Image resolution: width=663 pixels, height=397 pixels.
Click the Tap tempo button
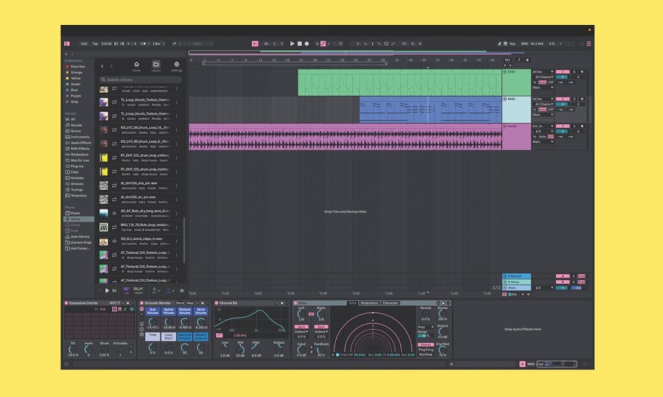95,44
